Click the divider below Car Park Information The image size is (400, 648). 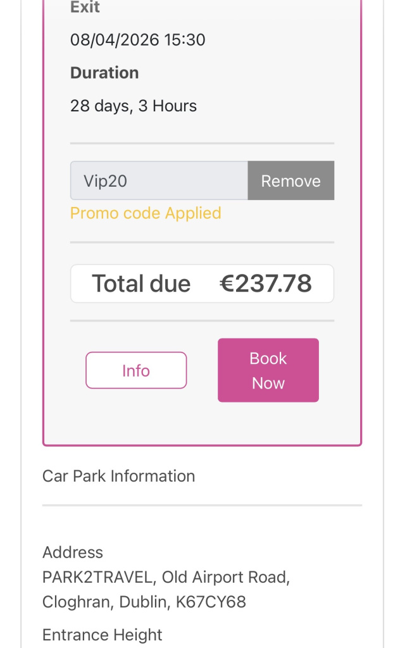[202, 506]
